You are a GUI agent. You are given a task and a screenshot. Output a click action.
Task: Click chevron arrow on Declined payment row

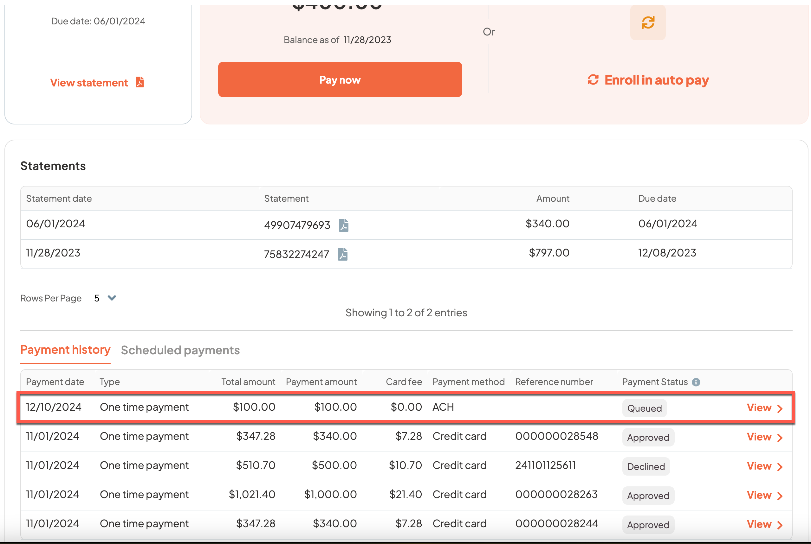click(780, 467)
